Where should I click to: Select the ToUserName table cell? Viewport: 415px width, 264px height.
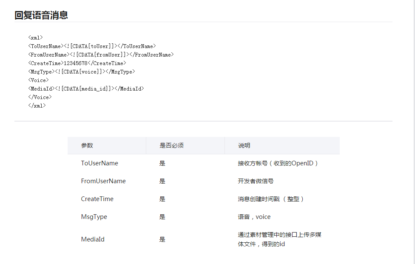tap(99, 163)
